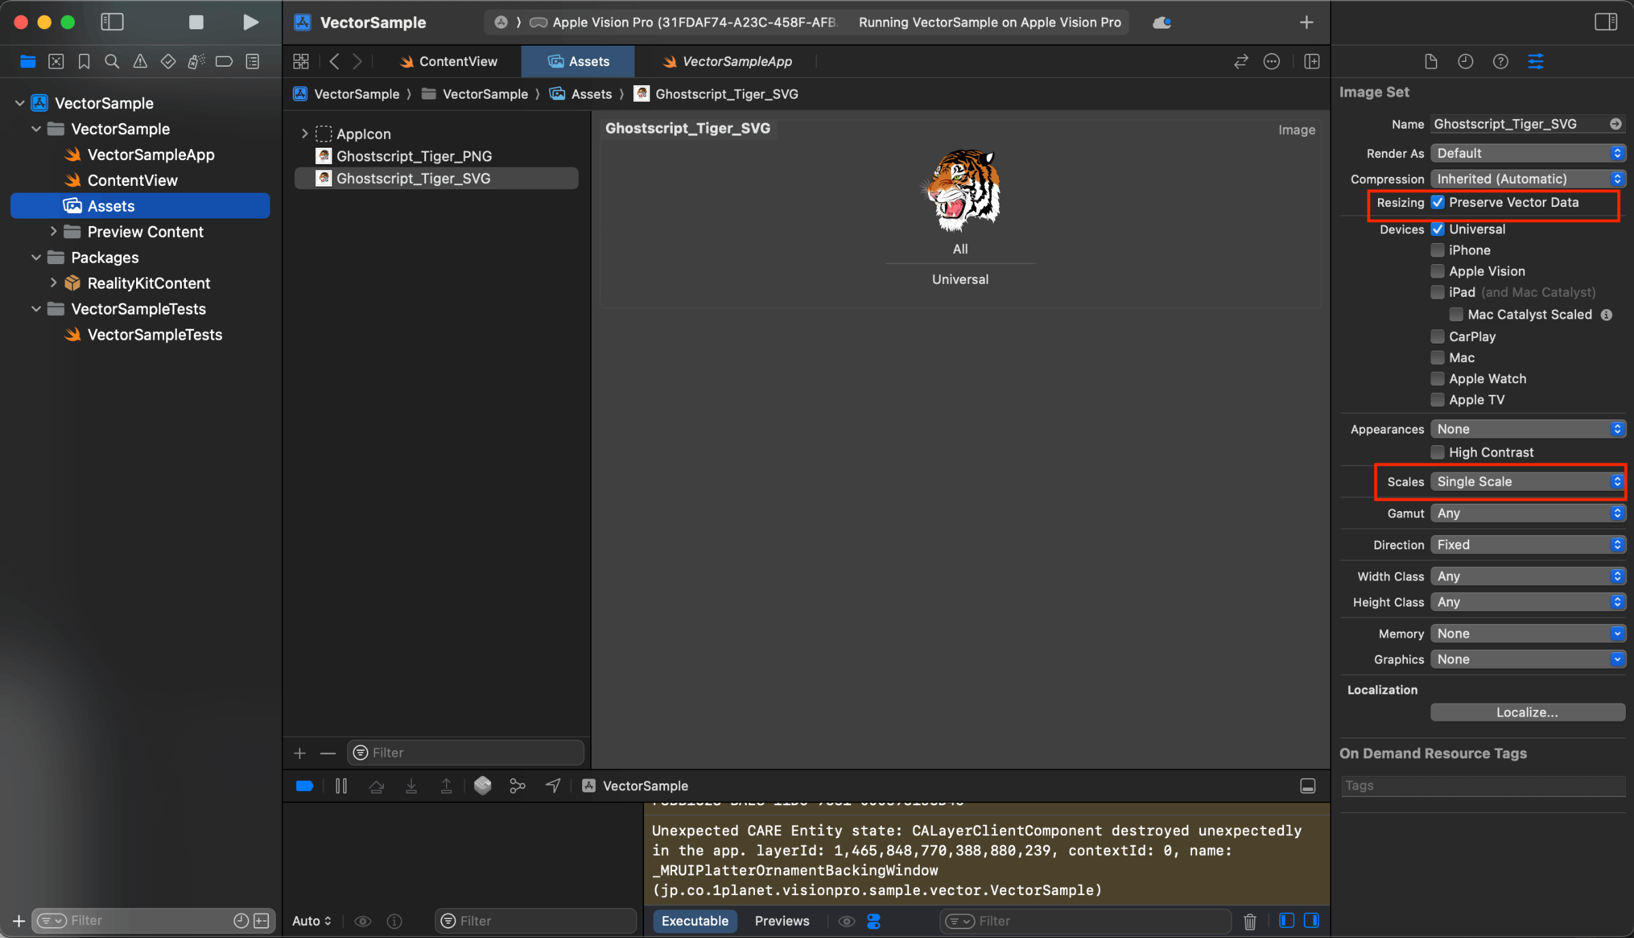The image size is (1634, 938).
Task: Collapse the VectorSampleTests group
Action: [x=36, y=309]
